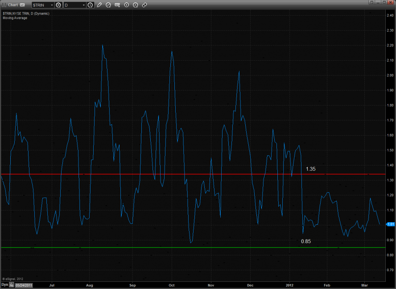Click the circular arrow studies icon
396x289 pixels.
108,5
